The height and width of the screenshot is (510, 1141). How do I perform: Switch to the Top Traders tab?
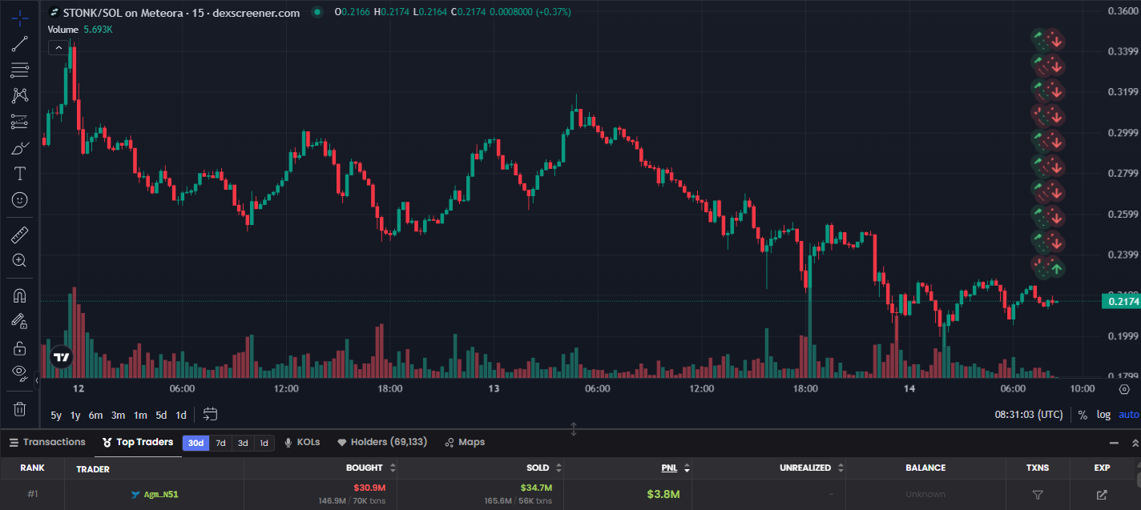(138, 442)
